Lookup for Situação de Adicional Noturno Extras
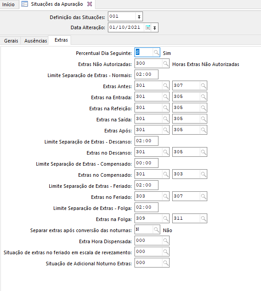 [x=166, y=263]
